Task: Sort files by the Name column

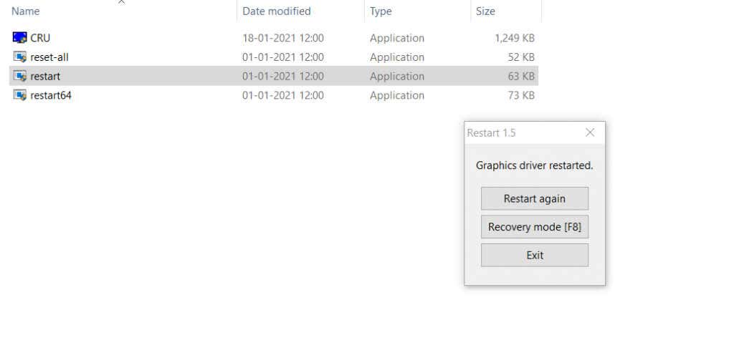Action: point(25,11)
